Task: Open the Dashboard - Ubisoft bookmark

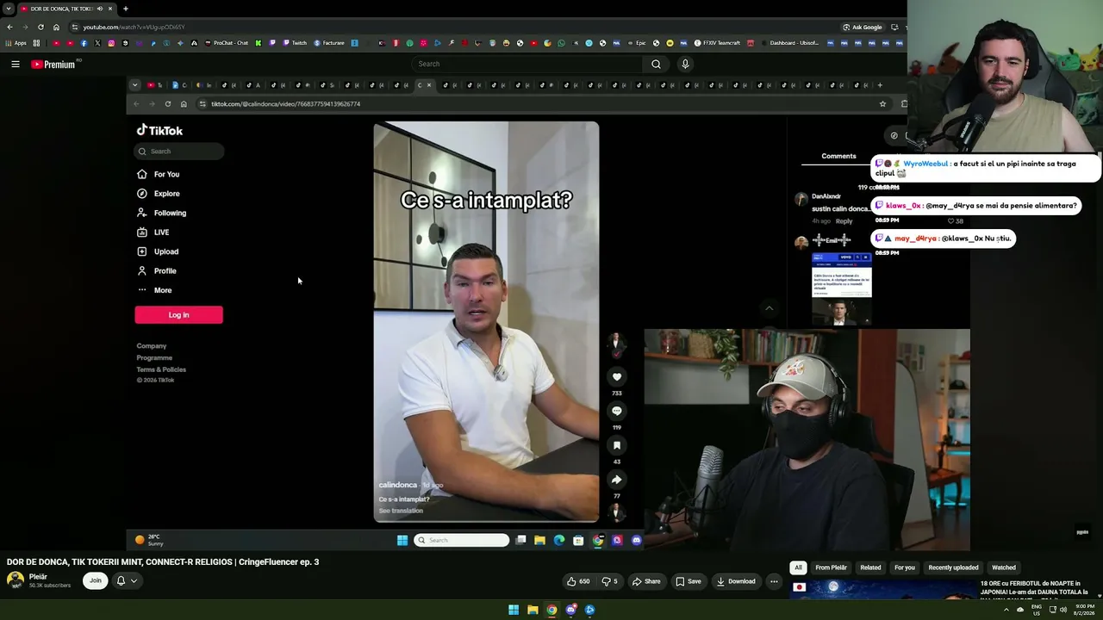Action: click(x=789, y=43)
